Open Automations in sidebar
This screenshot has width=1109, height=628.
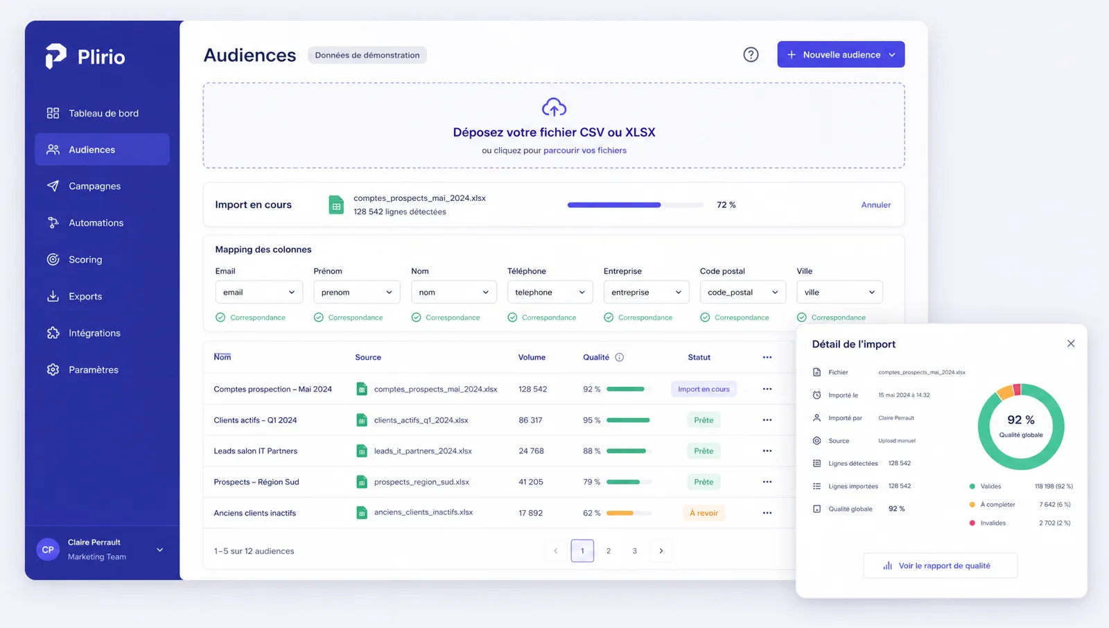102,223
